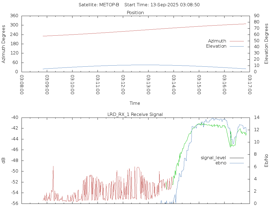
Task: Click the -40 dB axis value
Action: click(15, 118)
